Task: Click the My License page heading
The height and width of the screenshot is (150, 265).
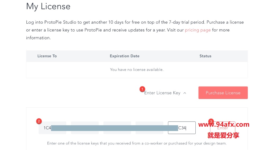Action: coord(48,7)
